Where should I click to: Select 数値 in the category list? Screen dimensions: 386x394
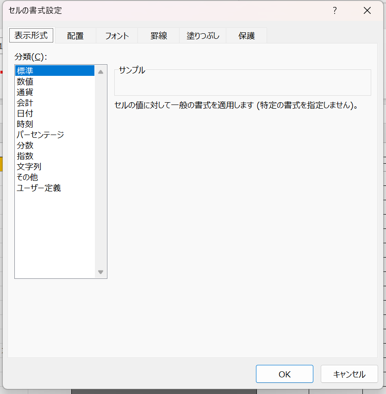coord(25,81)
